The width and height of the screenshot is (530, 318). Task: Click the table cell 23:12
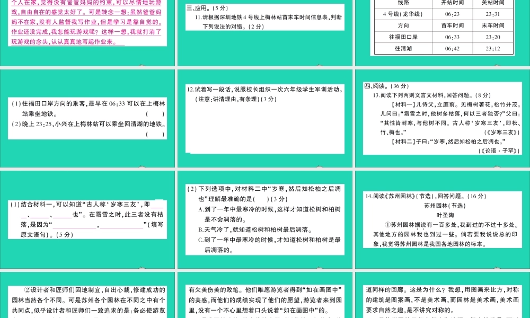tap(493, 48)
